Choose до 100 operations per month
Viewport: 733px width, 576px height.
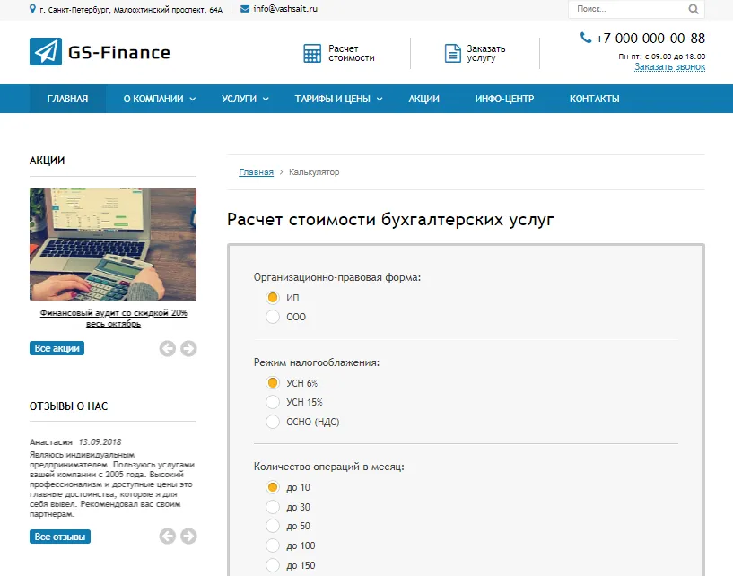272,545
